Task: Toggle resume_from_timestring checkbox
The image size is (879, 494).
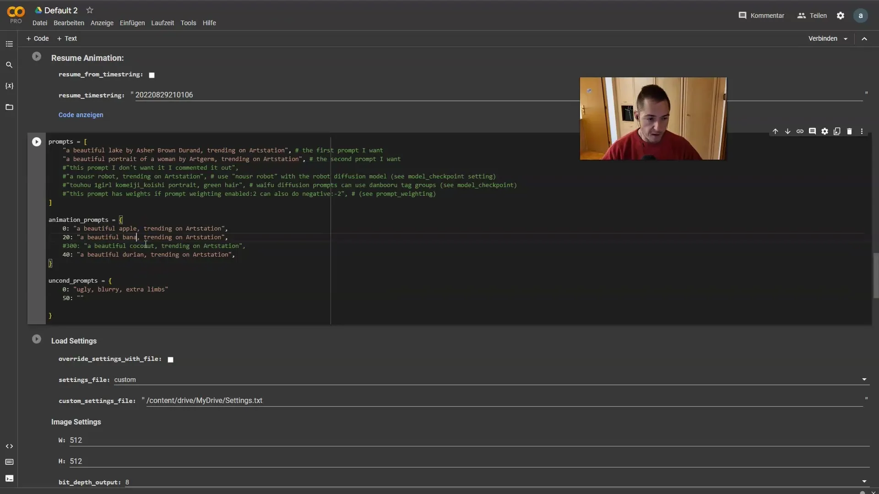Action: 152,75
